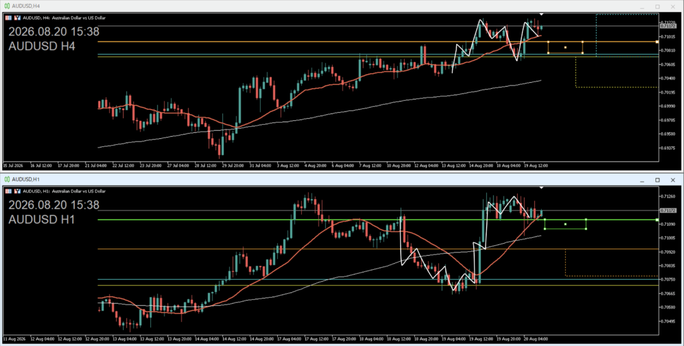Click the second red-blue icon on H4 chart

[17, 18]
